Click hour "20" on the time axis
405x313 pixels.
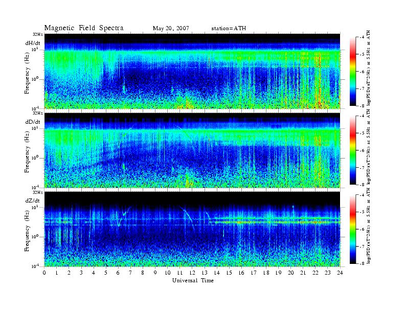tap(291, 273)
